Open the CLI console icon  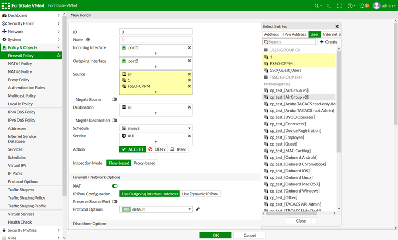tap(329, 5)
